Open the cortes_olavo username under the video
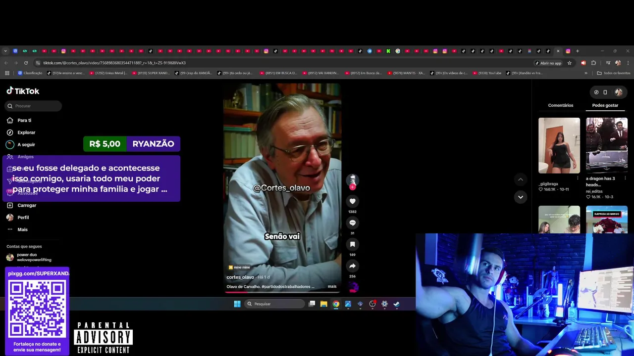The width and height of the screenshot is (634, 356). coord(240,277)
